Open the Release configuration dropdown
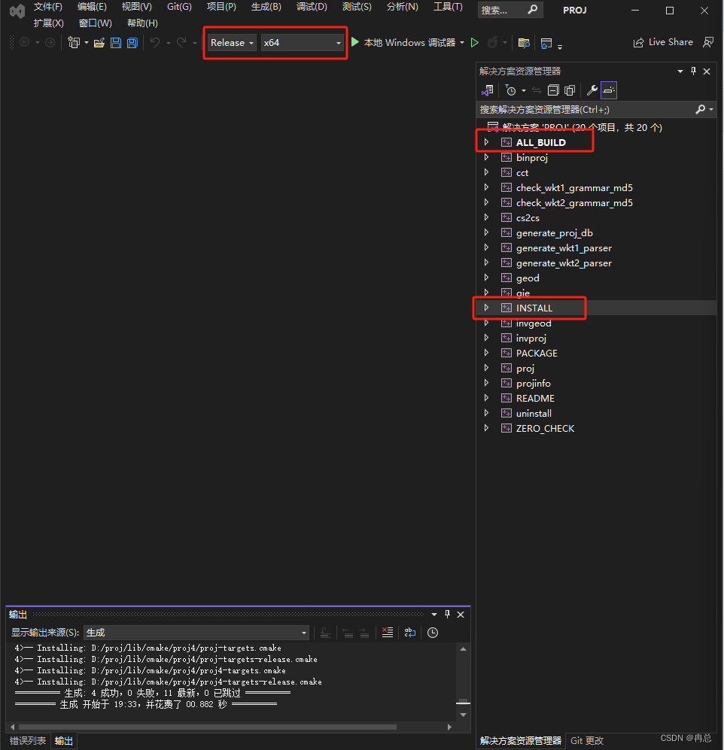This screenshot has height=750, width=724. (232, 43)
